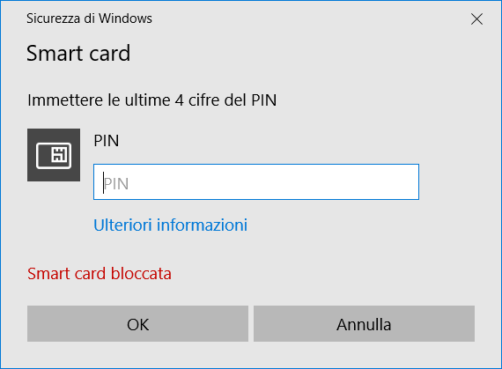Click the gray PIN placeholder text
502x369 pixels.
(116, 184)
